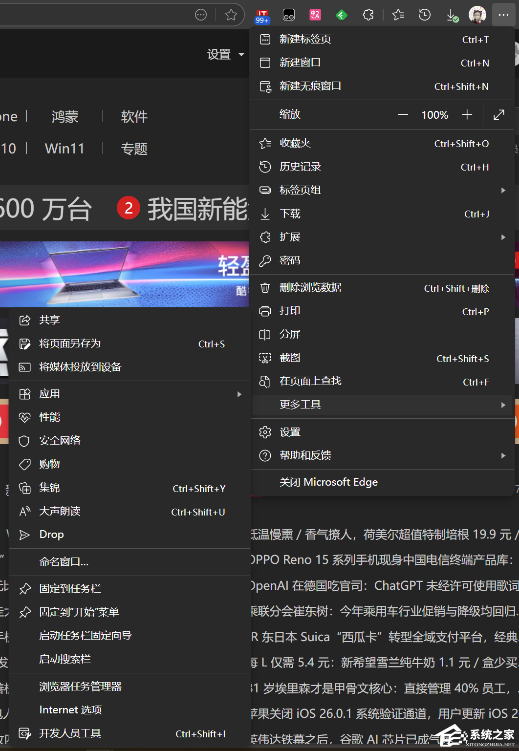Screen dimensions: 519x751
Task: Open the Downloads toolbar icon
Action: pyautogui.click(x=451, y=15)
